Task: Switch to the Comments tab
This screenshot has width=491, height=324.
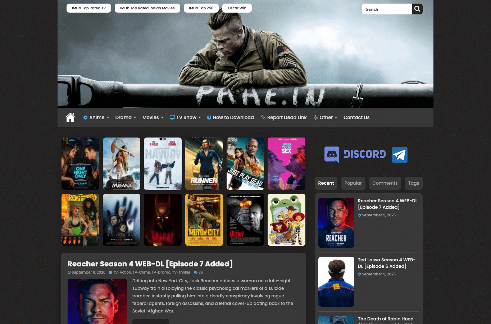Action: tap(385, 183)
